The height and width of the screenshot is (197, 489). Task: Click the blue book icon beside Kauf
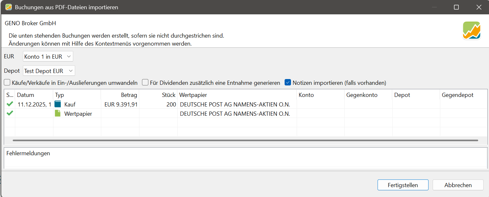[58, 104]
